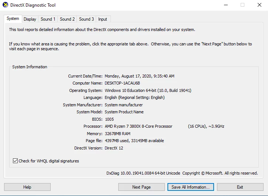Viewport: 268px width, 196px height.
Task: Minimize the DirectX Diagnostic Tool window
Action: tap(226, 5)
